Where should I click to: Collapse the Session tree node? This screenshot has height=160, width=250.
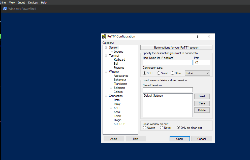[106, 48]
